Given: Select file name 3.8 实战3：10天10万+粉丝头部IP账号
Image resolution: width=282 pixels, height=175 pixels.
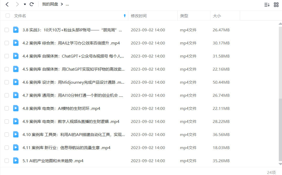Looking at the screenshot, I should pyautogui.click(x=72, y=30).
